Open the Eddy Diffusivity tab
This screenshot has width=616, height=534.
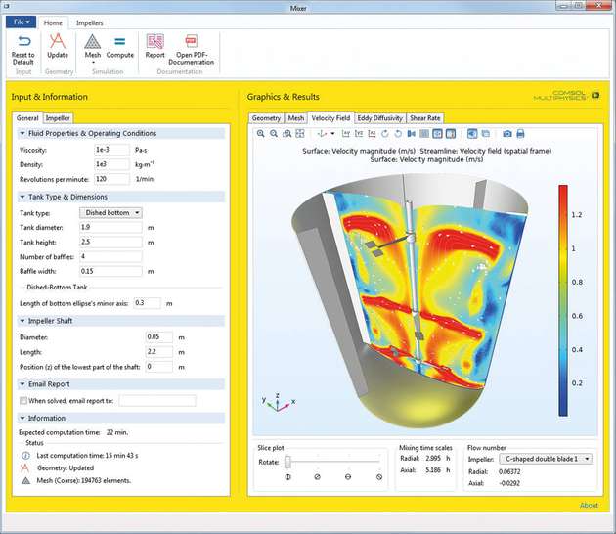click(379, 118)
